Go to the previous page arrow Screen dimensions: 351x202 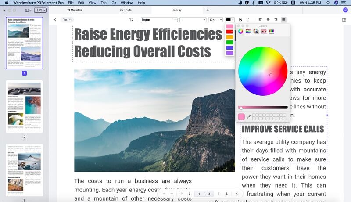click(x=218, y=194)
